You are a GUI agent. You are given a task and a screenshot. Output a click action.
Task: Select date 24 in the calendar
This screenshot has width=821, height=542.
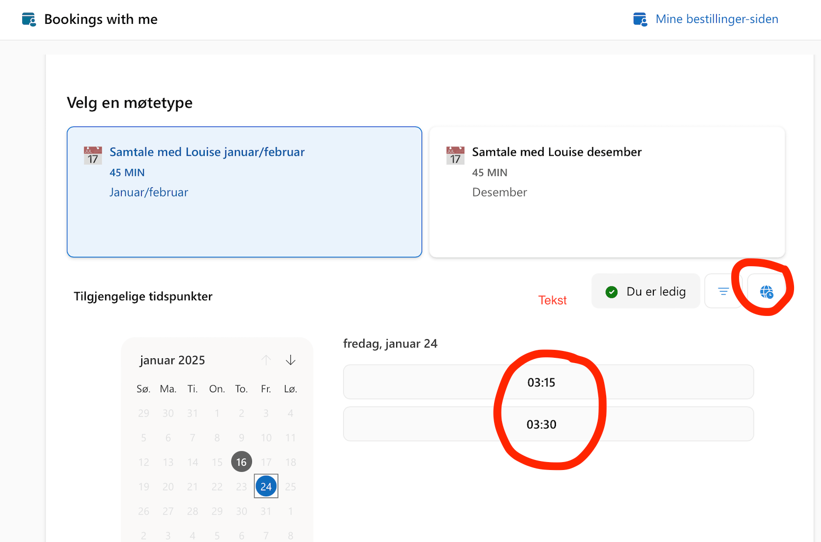tap(266, 486)
